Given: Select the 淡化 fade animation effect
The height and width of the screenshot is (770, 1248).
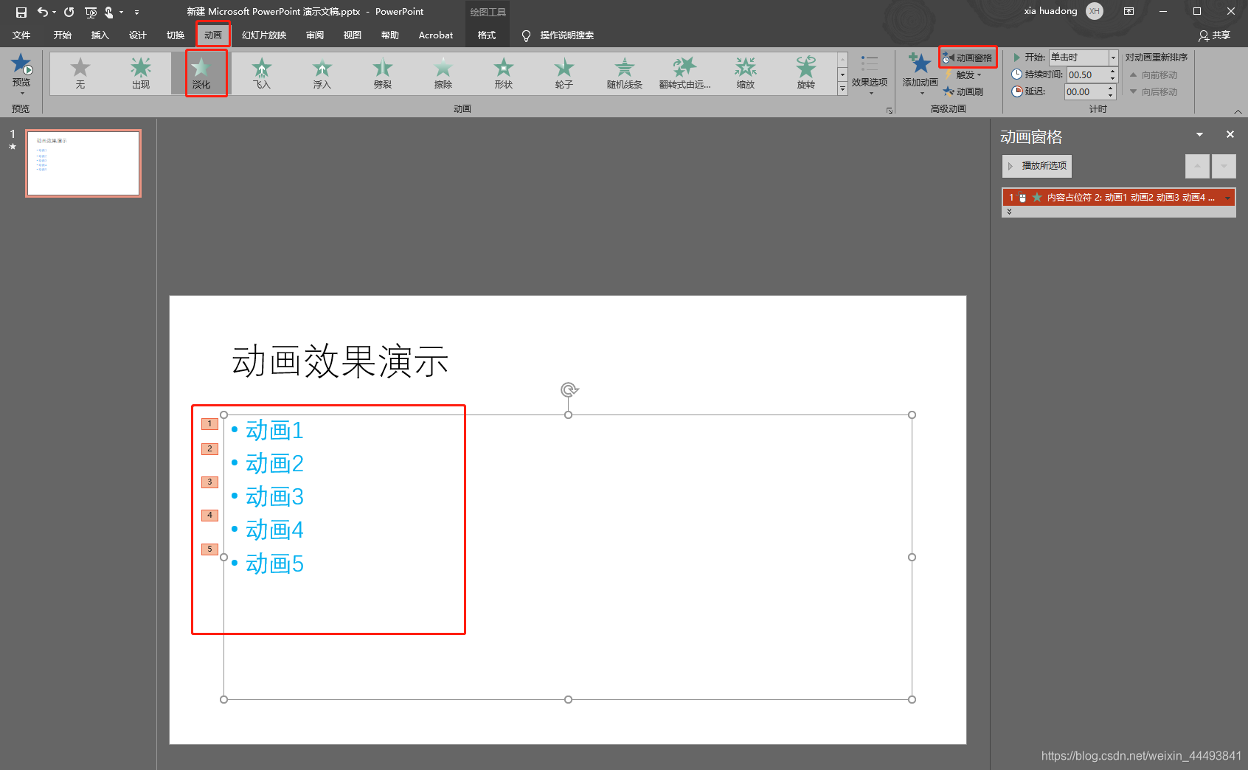Looking at the screenshot, I should click(201, 73).
